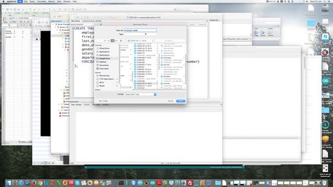Switch to the Explain output tab
The image size is (333, 187).
[87, 105]
